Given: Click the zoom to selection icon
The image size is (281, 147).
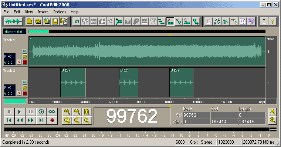Looking at the screenshot, I should point(67,120).
